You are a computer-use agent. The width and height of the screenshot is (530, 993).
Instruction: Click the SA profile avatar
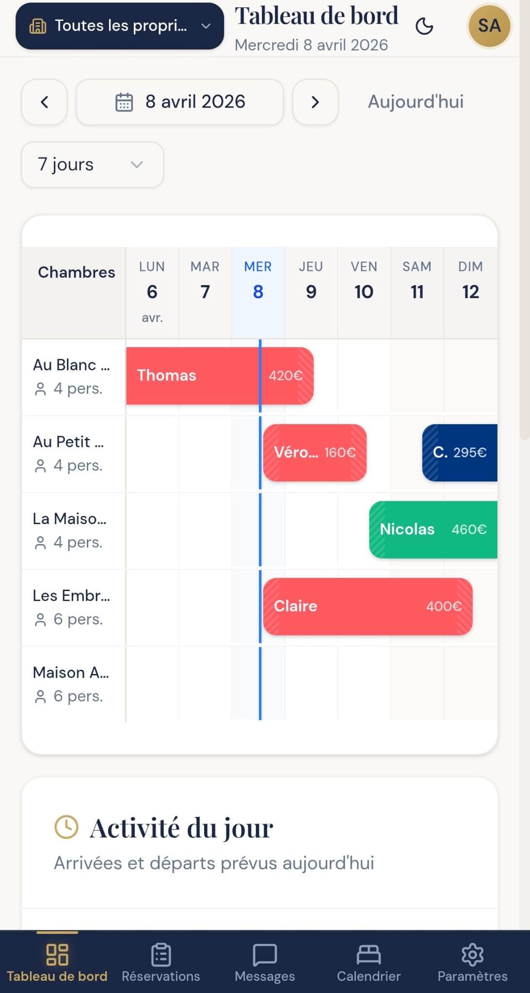tap(489, 27)
